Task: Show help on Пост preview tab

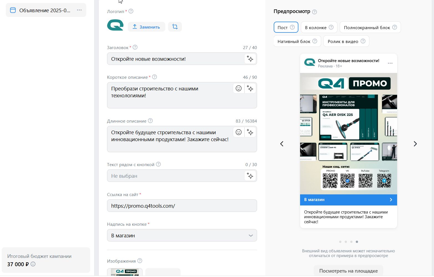Action: 292,27
